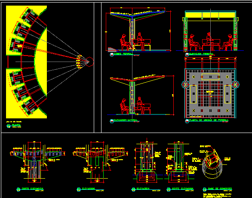The image size is (252, 198).
Task: Select the cyan circle on the pergola unit plan's right edge
Action: pos(236,84)
